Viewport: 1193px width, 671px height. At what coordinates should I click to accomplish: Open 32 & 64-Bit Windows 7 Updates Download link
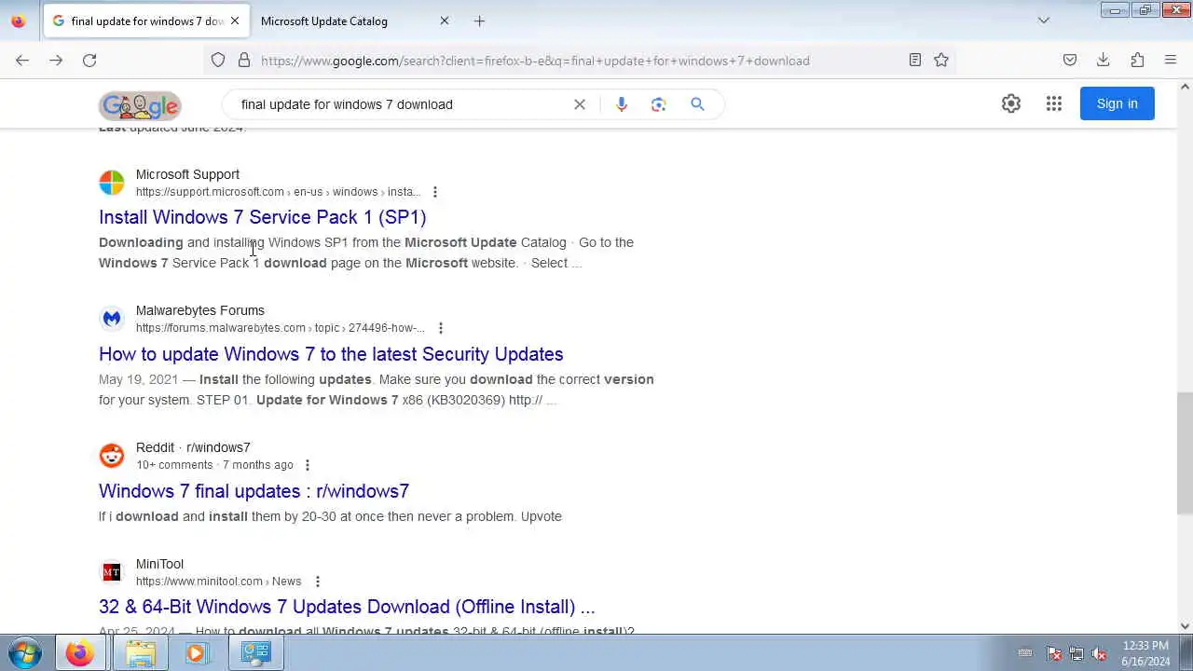(347, 607)
